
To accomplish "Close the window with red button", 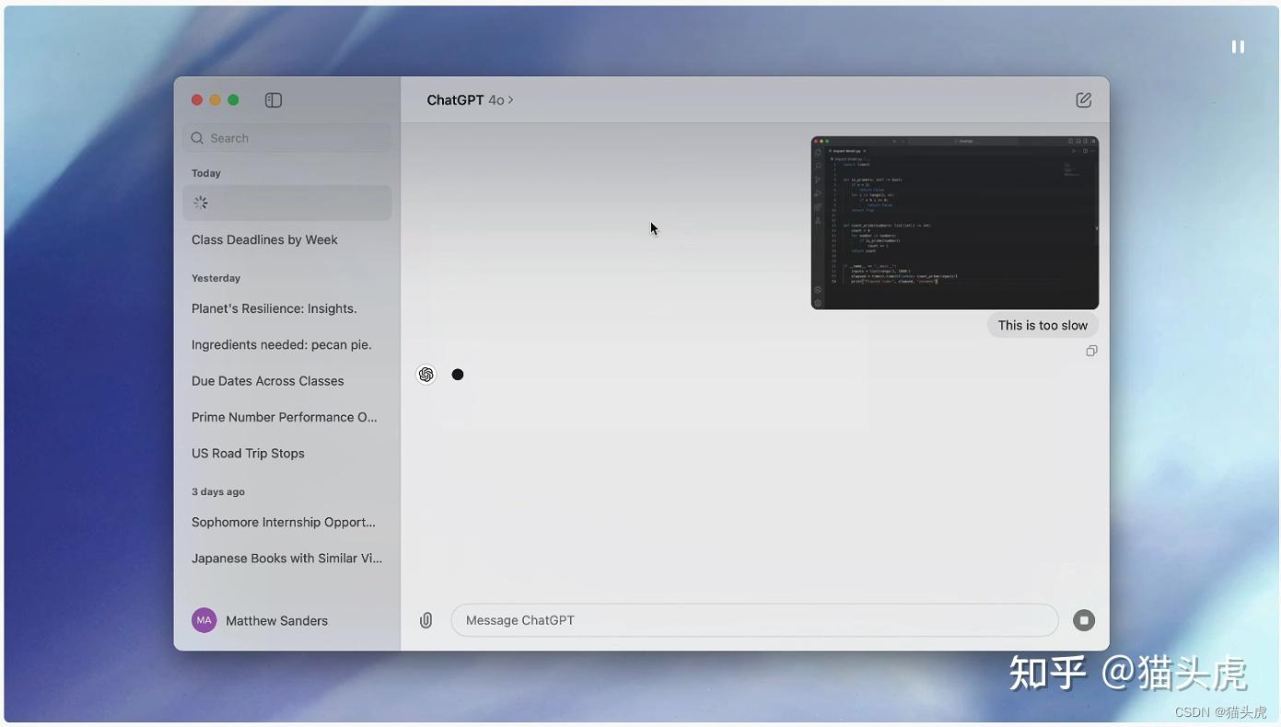I will tap(196, 100).
